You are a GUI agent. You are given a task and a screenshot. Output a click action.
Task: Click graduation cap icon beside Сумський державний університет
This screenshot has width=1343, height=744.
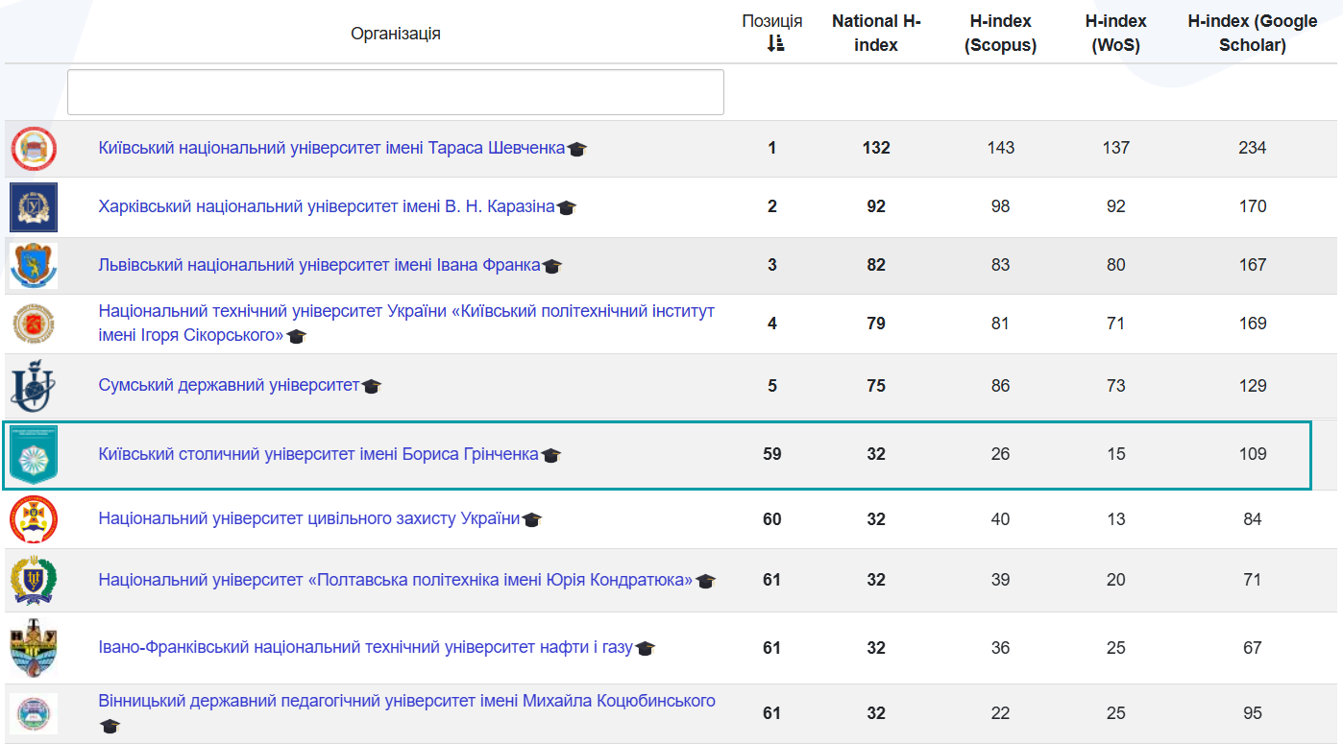click(372, 387)
